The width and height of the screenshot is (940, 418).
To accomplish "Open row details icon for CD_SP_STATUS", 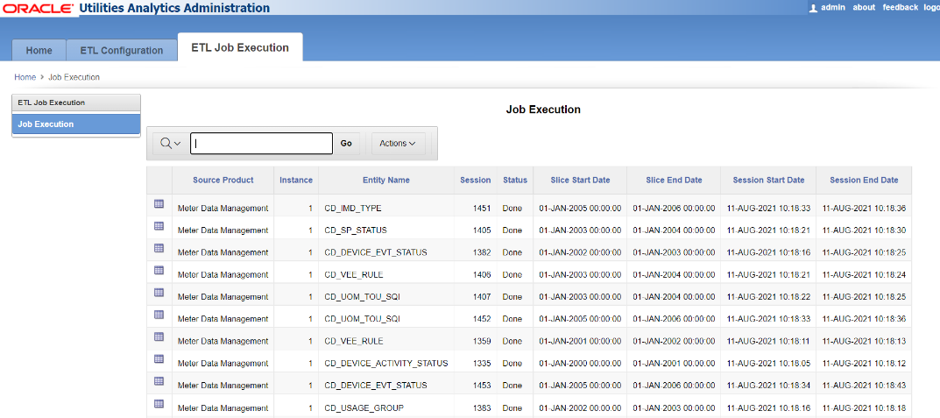I will 159,226.
